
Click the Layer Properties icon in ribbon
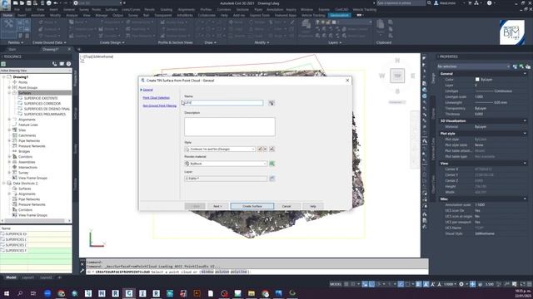pos(306,24)
